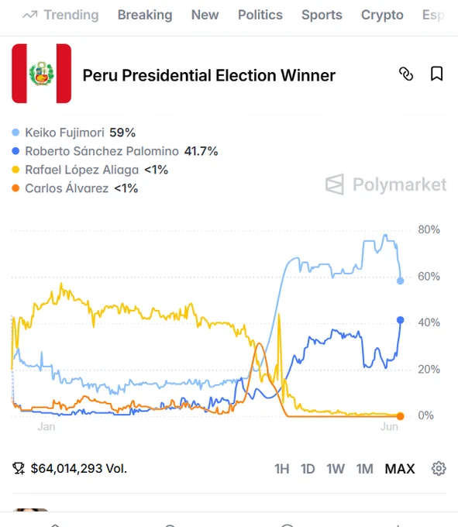Switch chart to 1W range
Screen dimensions: 458x527
[x=336, y=469]
